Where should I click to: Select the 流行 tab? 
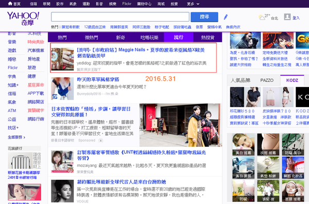click(x=179, y=37)
